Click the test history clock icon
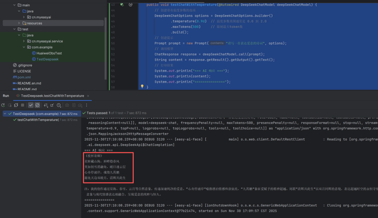The height and width of the screenshot is (218, 378). tap(59, 105)
